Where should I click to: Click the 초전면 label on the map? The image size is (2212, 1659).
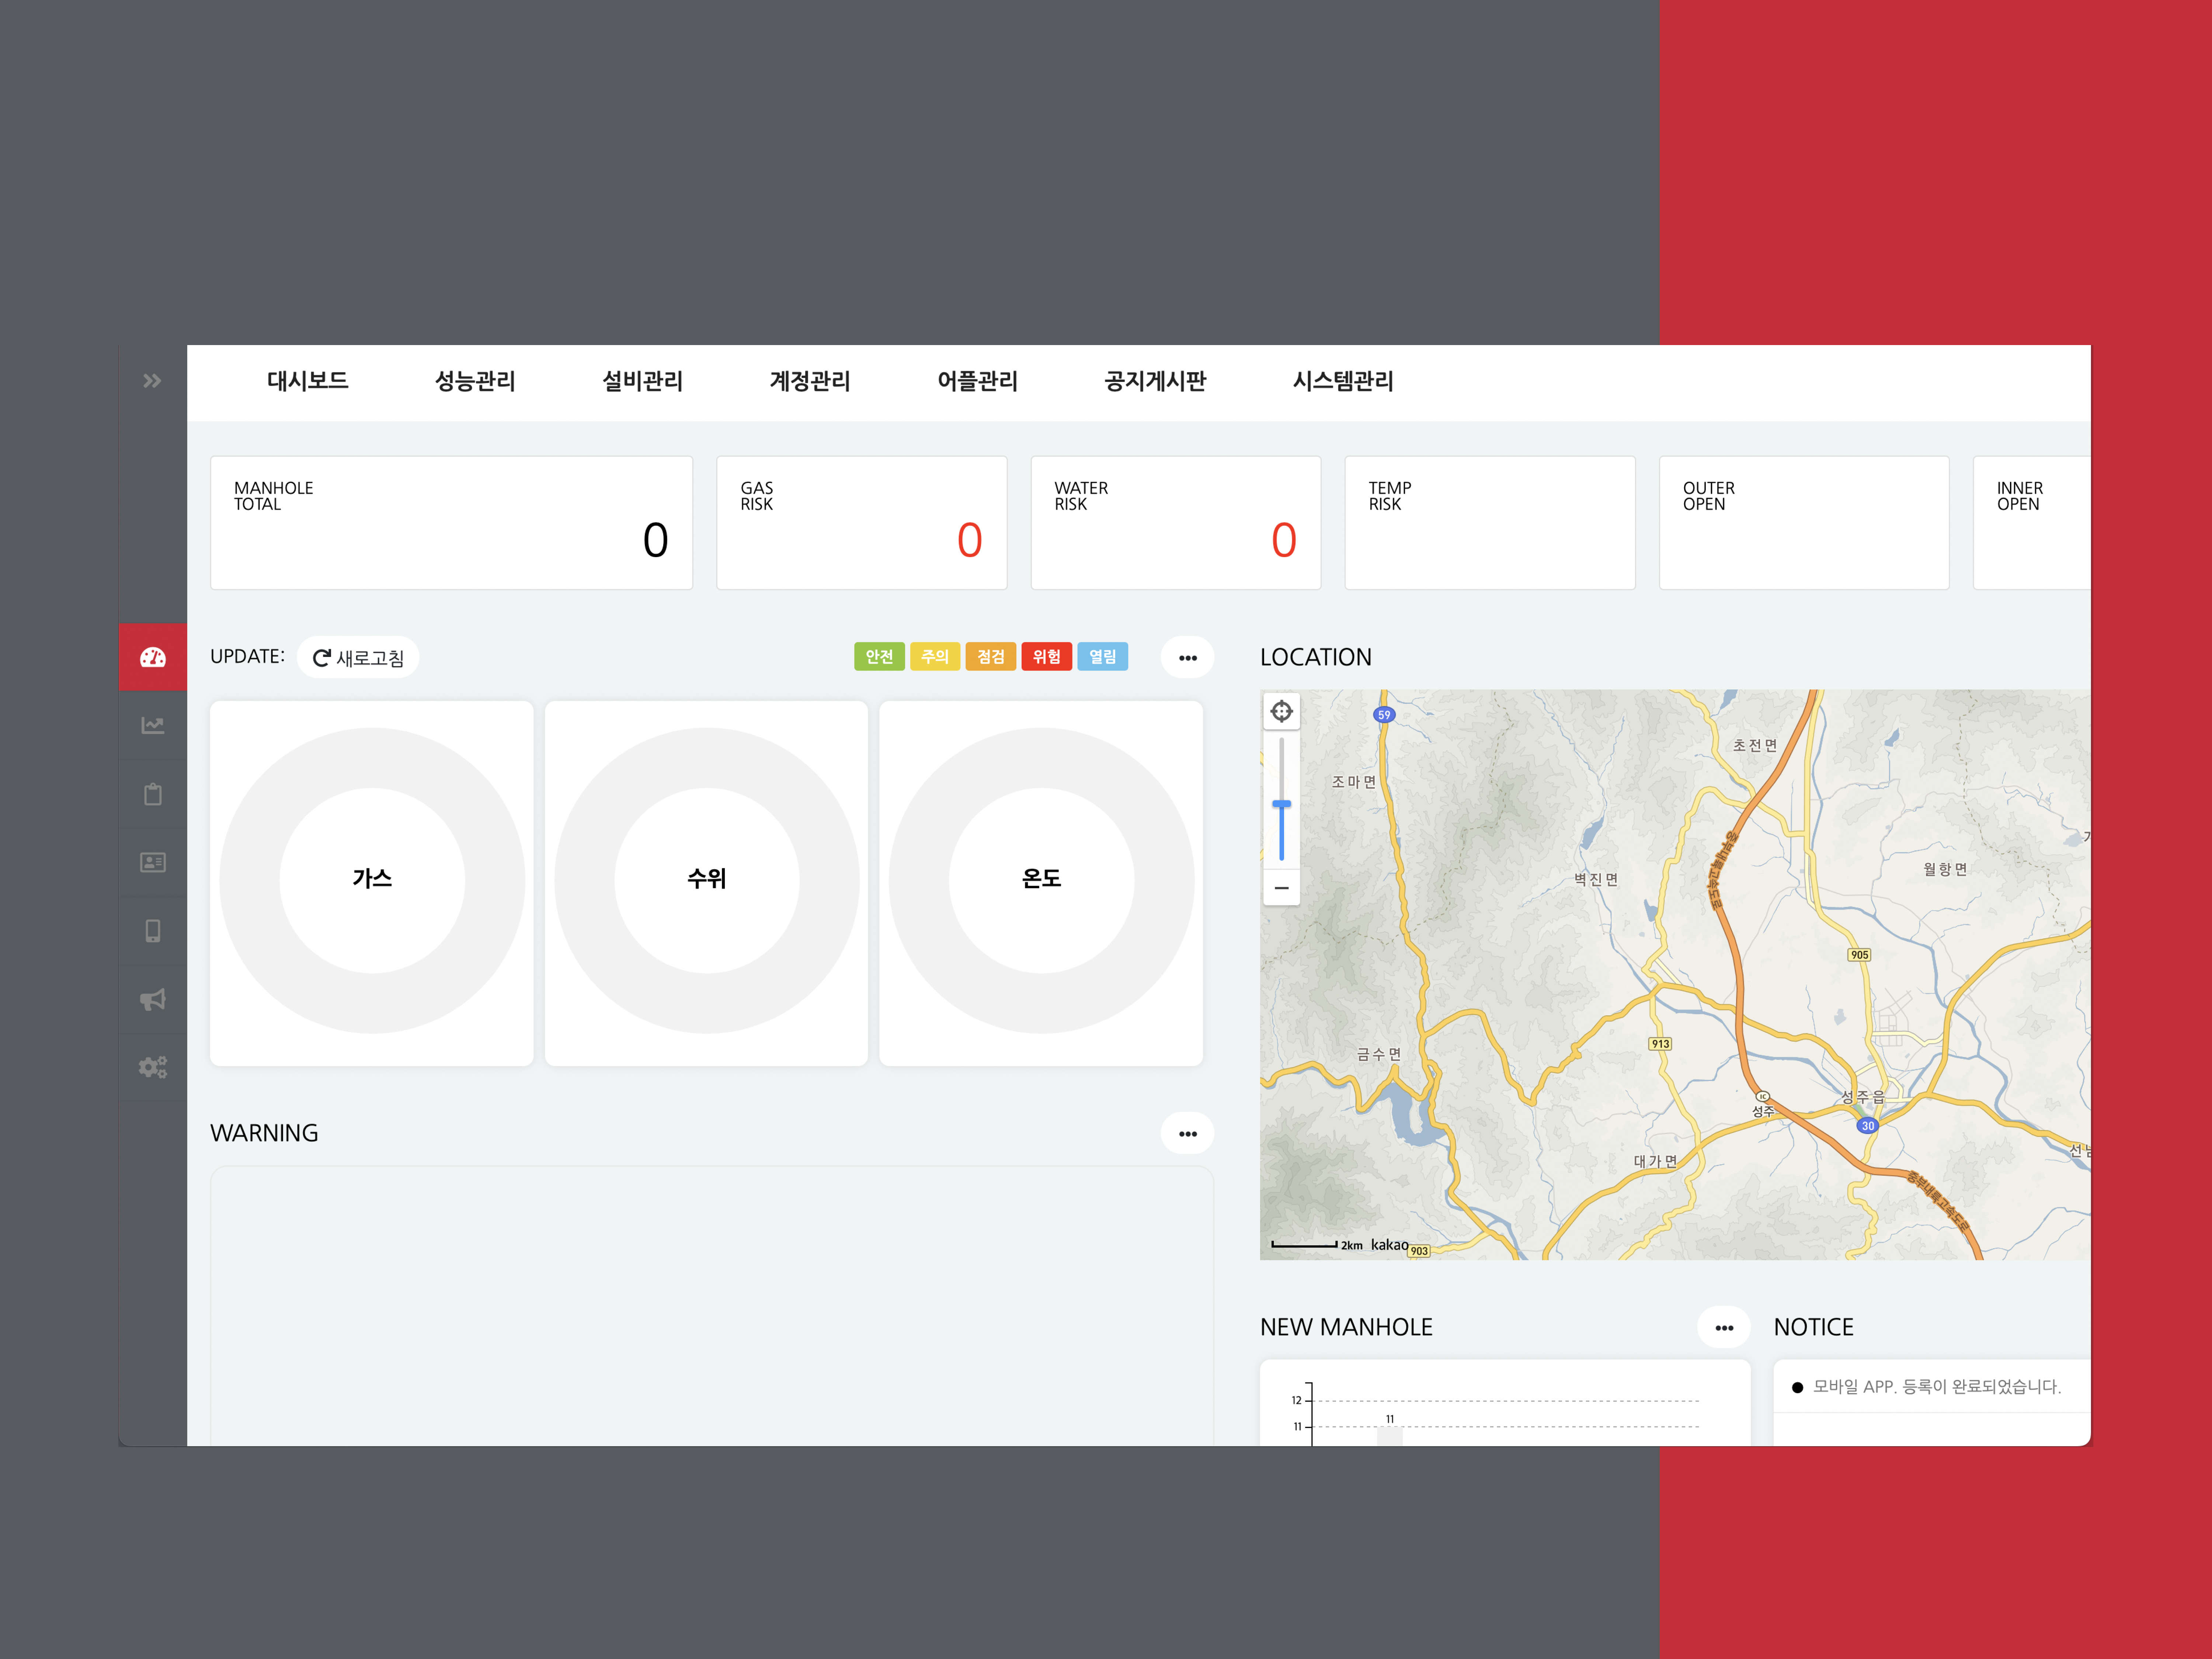[x=1755, y=745]
